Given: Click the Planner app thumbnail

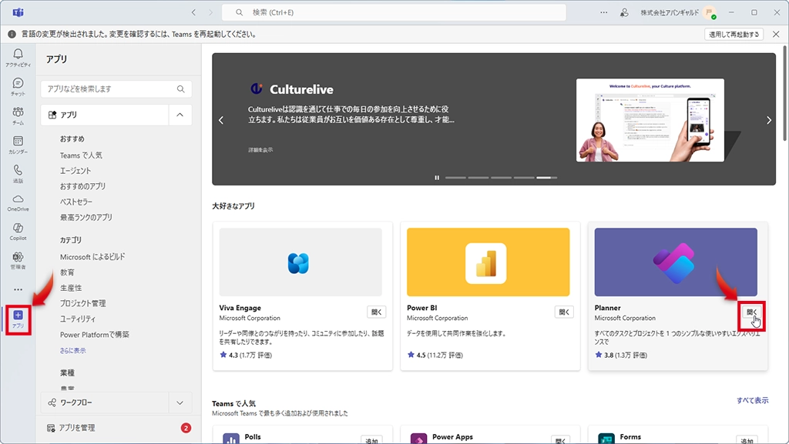Looking at the screenshot, I should [676, 262].
